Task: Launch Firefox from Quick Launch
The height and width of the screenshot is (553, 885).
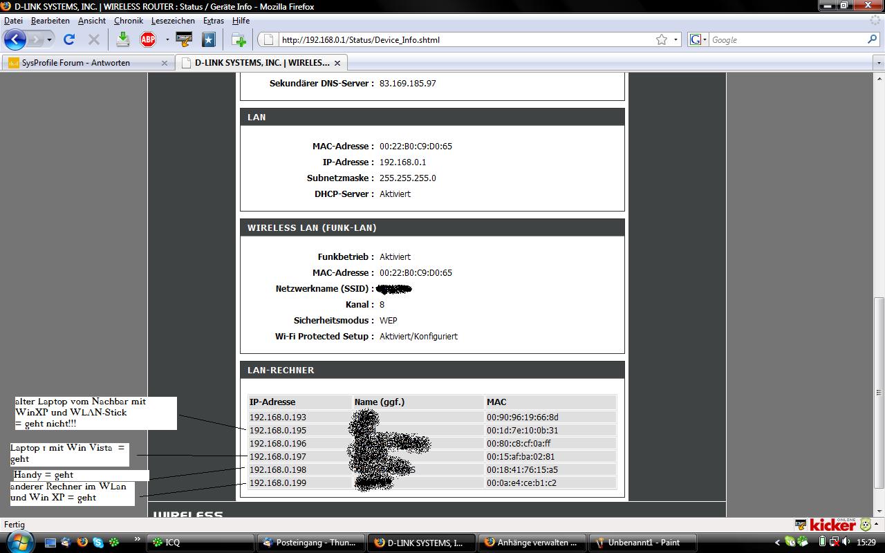Action: [x=82, y=543]
